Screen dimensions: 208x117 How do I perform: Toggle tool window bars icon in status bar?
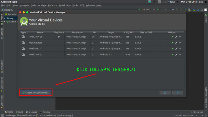click(2, 115)
